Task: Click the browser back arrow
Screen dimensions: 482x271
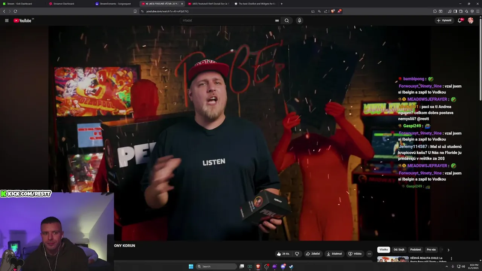Action: pyautogui.click(x=4, y=11)
